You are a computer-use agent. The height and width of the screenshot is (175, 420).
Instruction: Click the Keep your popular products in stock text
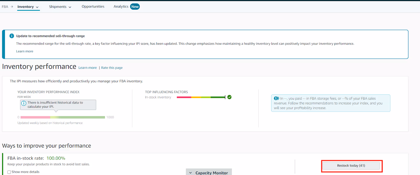pos(49,164)
